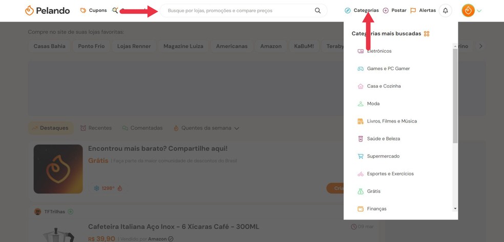Image resolution: width=504 pixels, height=242 pixels.
Task: Click the Amazon verified check icon
Action: [x=171, y=239]
